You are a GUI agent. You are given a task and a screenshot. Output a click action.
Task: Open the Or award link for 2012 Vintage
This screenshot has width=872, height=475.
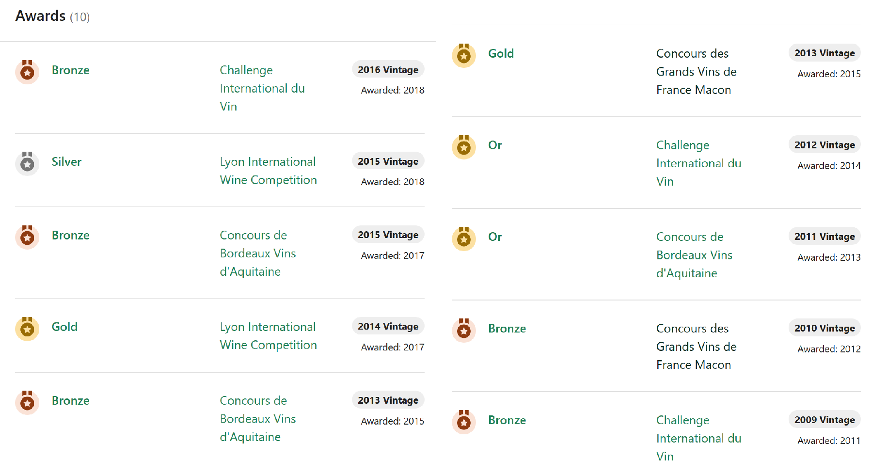click(x=495, y=145)
